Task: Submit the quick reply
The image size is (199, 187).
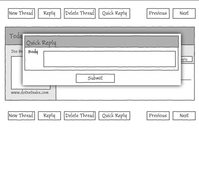Action: [x=95, y=78]
